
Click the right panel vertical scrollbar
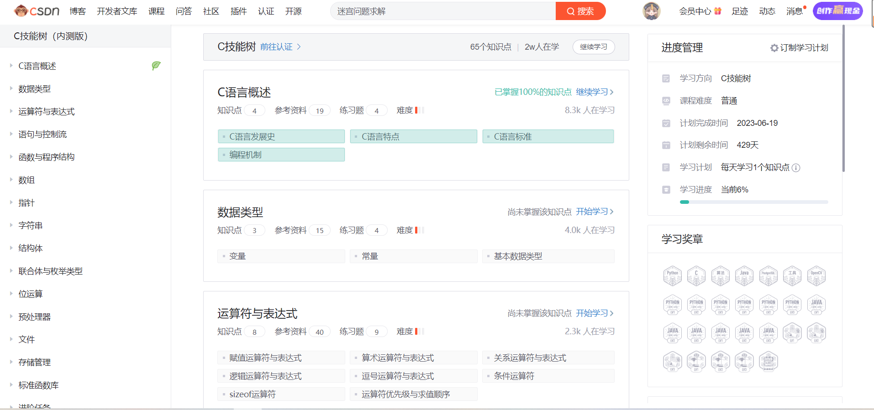(843, 98)
